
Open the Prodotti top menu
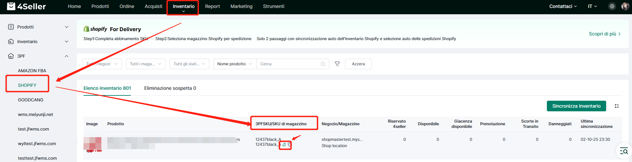pos(100,6)
